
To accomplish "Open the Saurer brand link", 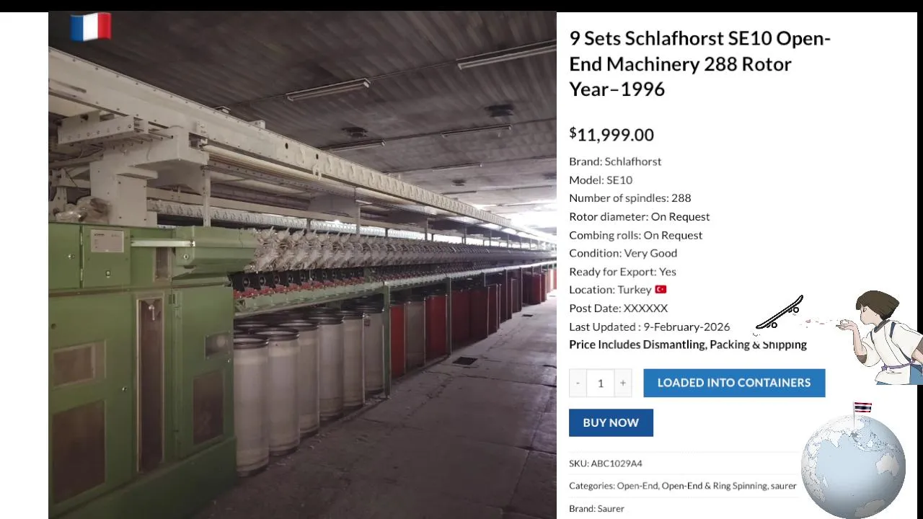I will pos(611,509).
